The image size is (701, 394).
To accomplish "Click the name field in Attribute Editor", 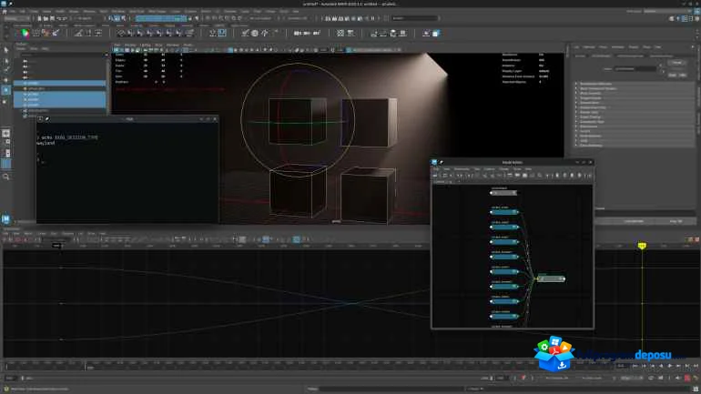I will tap(635, 69).
